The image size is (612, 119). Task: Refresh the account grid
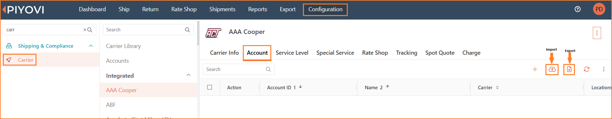click(587, 69)
